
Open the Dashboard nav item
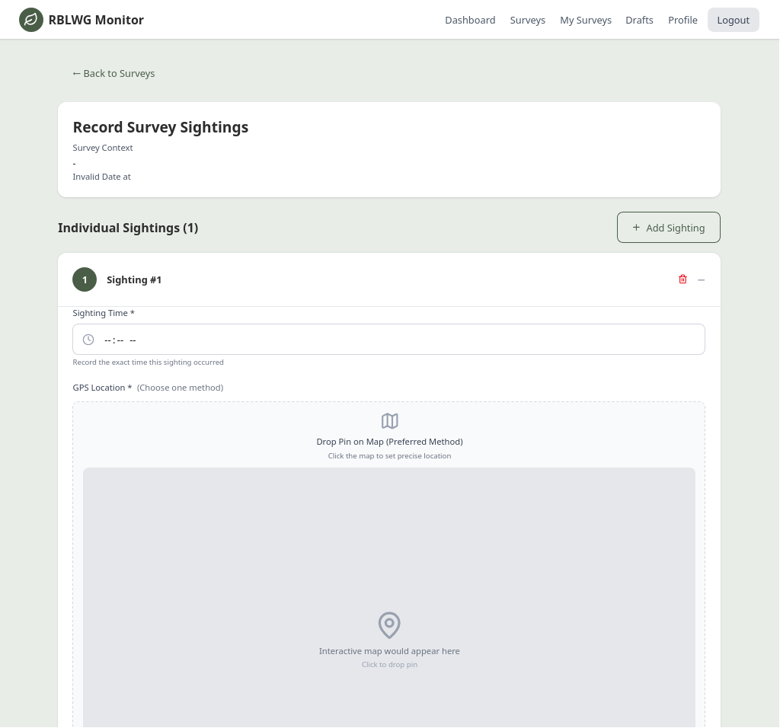(x=470, y=20)
